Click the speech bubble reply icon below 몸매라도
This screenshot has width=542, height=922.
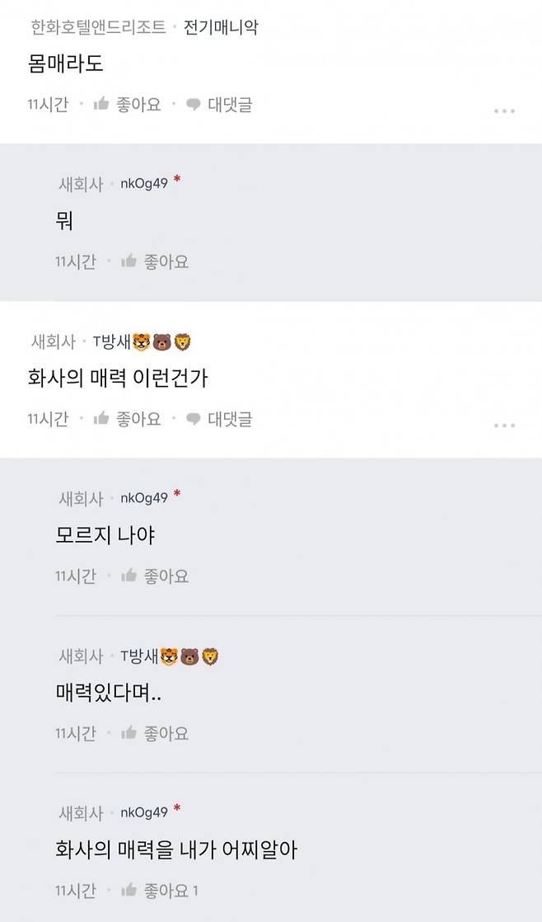tap(193, 106)
